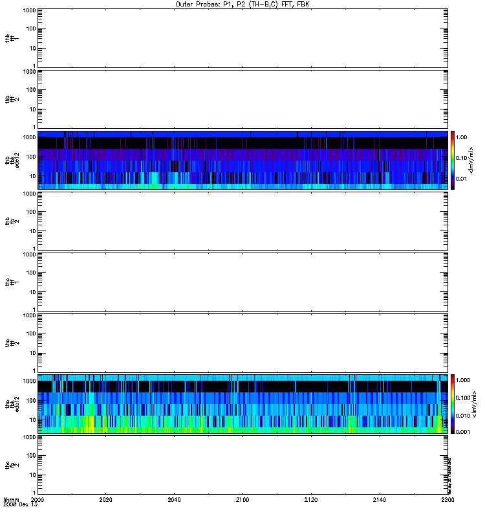Click the thb fbk edc12 color bar
485x518 pixels.
click(453, 160)
